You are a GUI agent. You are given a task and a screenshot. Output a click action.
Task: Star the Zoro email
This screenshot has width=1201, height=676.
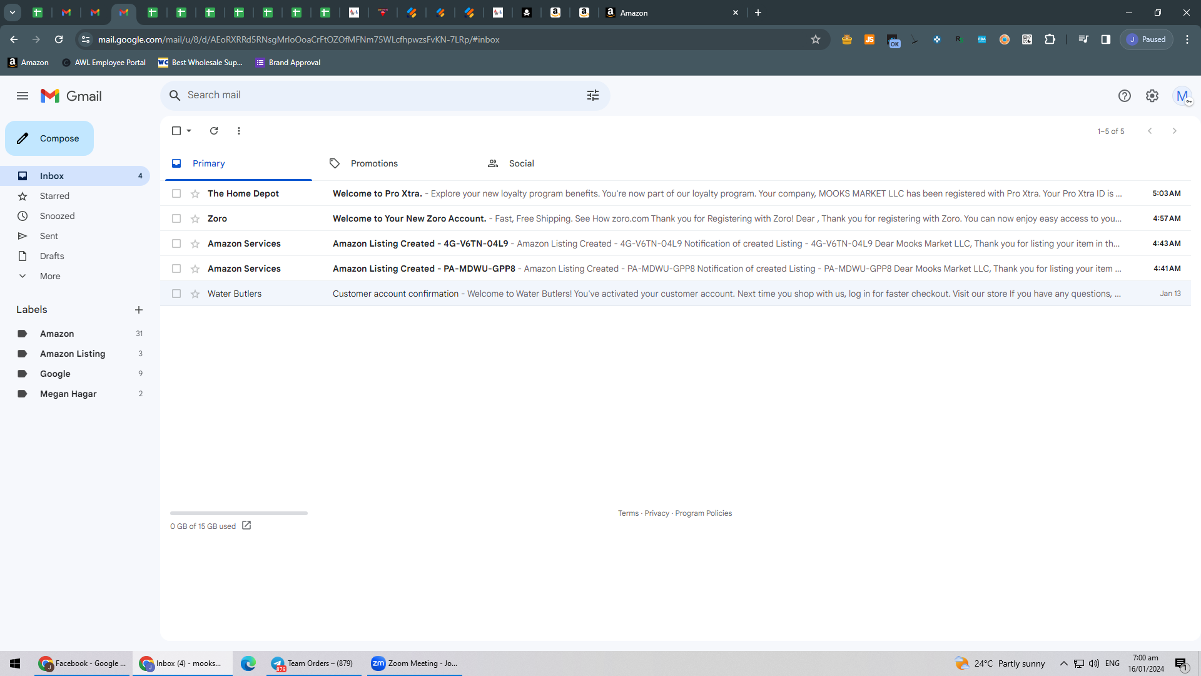195,218
